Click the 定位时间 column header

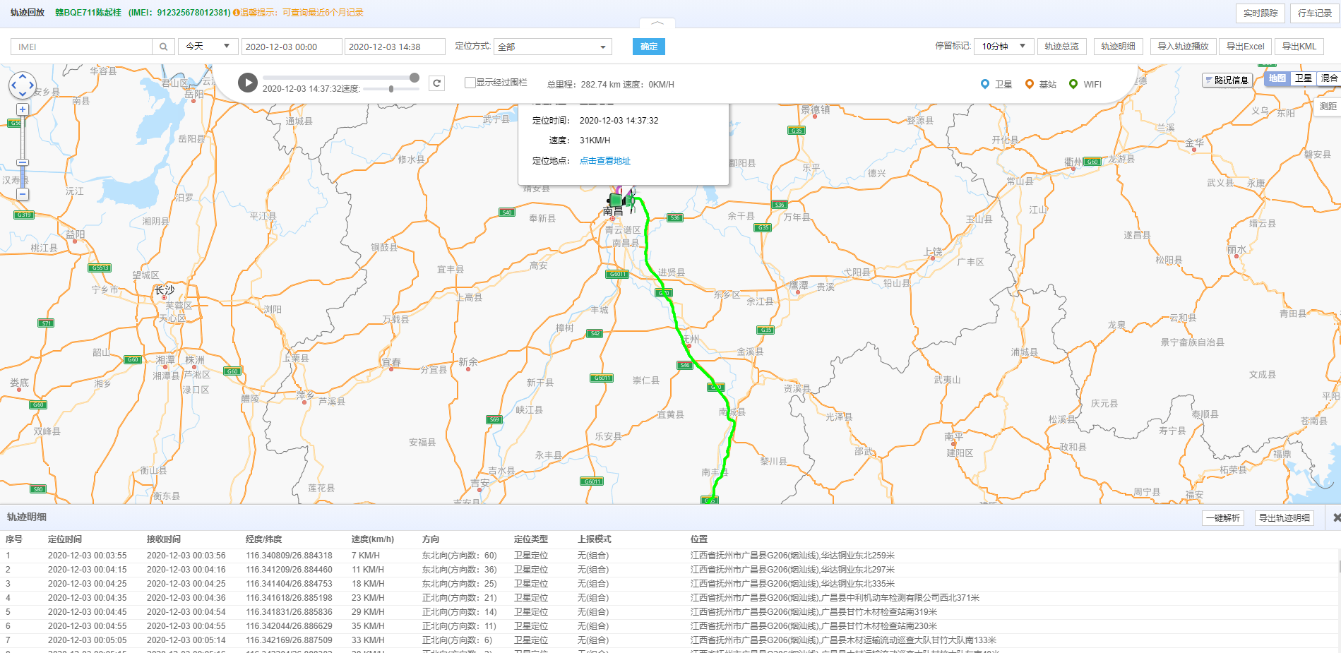[x=65, y=539]
